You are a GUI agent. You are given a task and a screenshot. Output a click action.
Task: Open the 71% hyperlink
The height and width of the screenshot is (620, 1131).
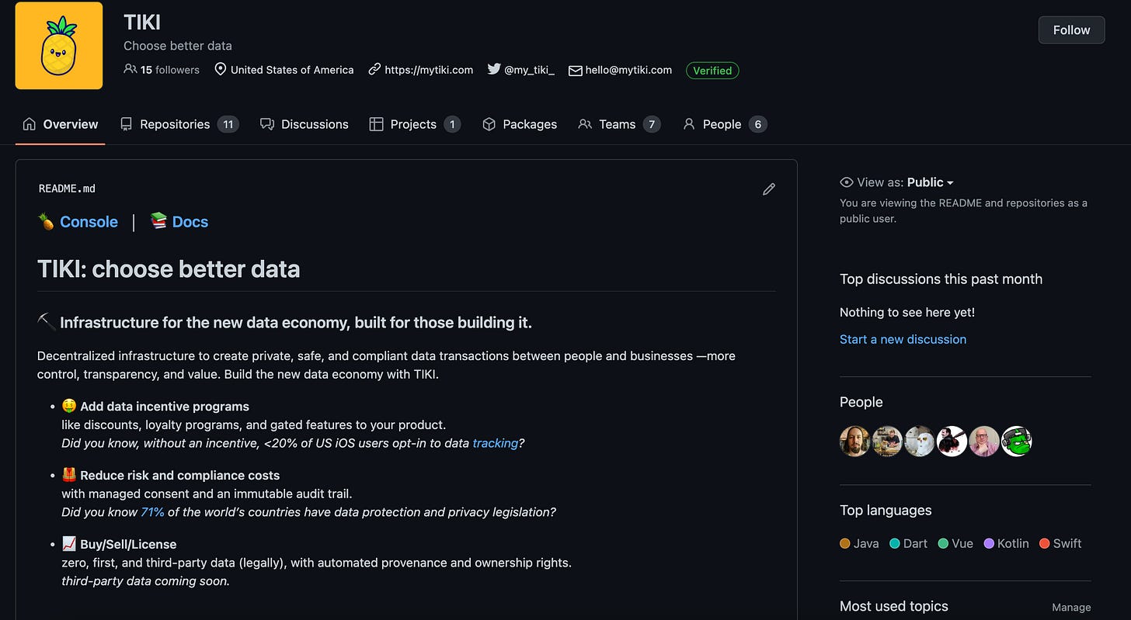152,512
